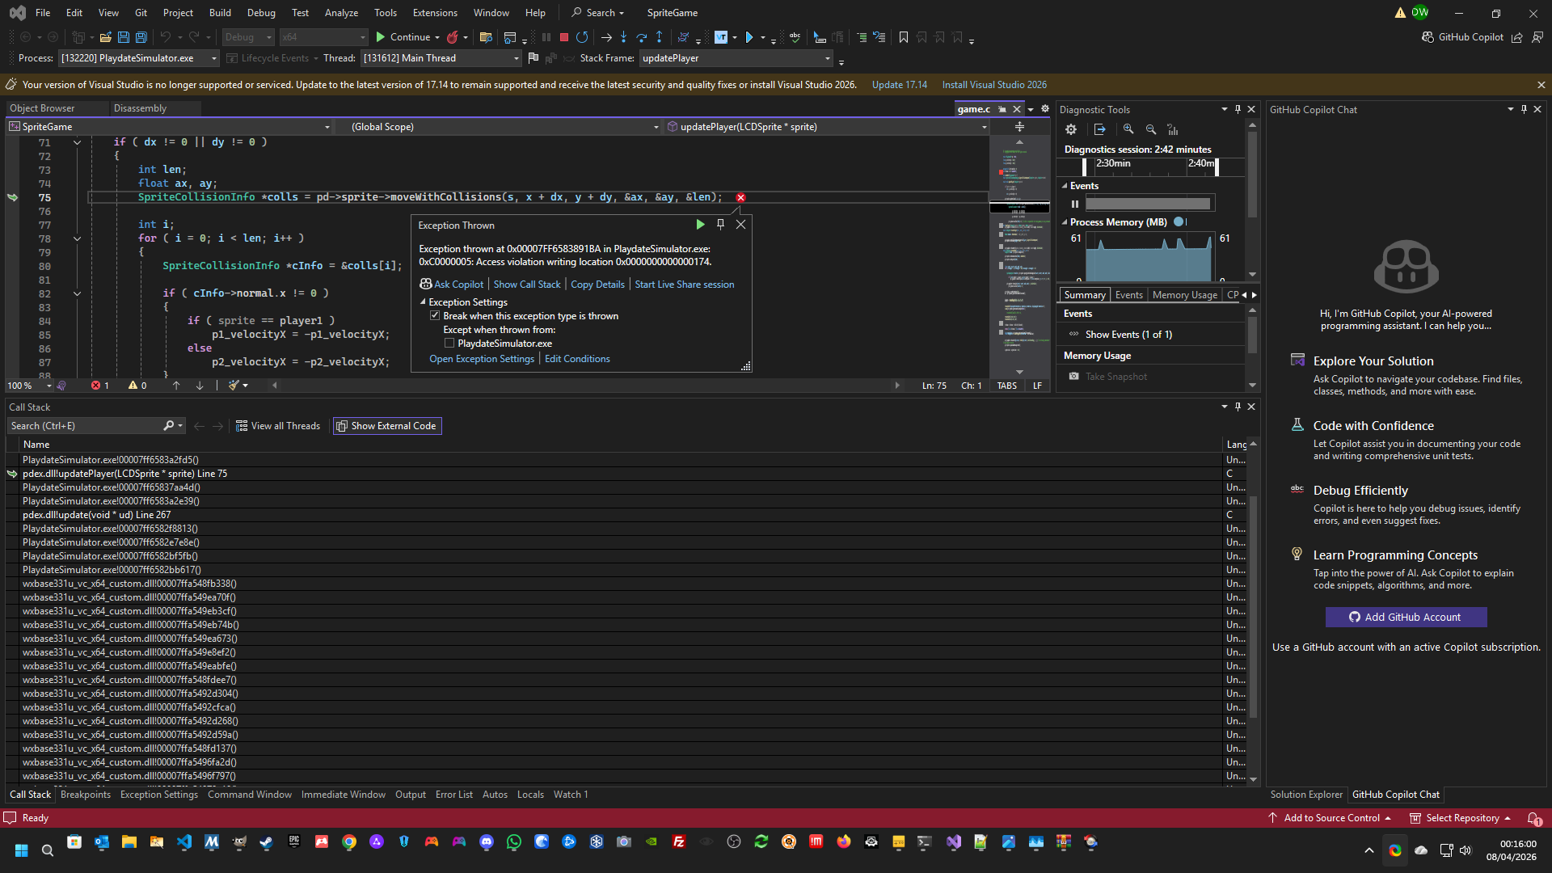The image size is (1552, 873).
Task: Check the PlaydateSimulator.exe exception checkbox
Action: pos(449,344)
